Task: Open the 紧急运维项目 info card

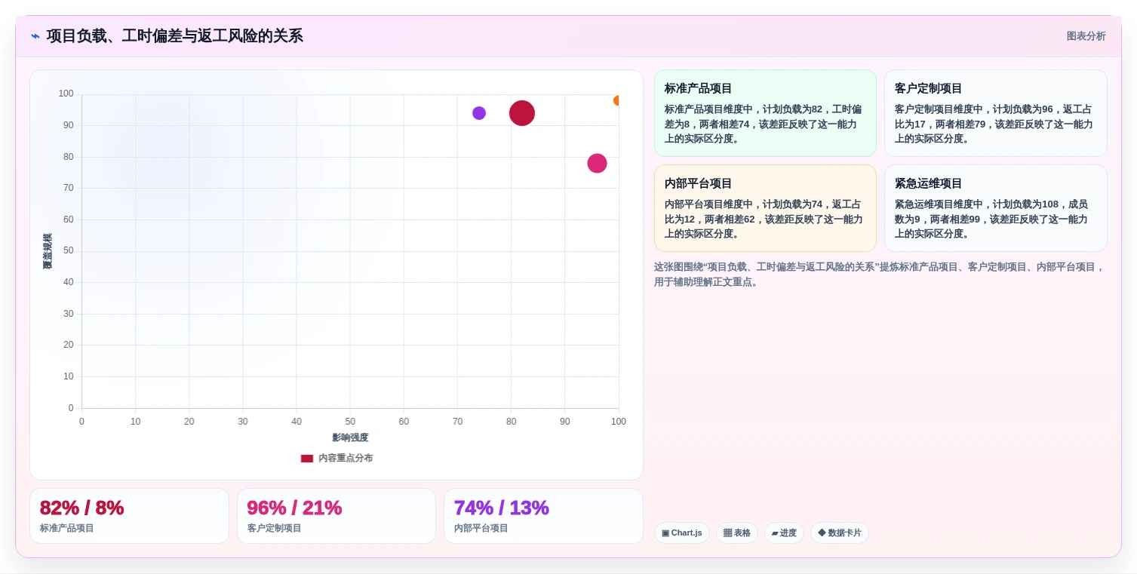Action: coord(995,208)
